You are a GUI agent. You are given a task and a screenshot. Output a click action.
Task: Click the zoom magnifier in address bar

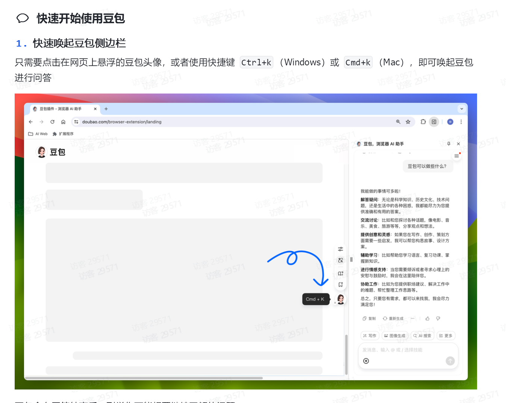pyautogui.click(x=398, y=122)
